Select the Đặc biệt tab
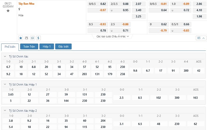This screenshot has width=207, height=130. click(63, 46)
